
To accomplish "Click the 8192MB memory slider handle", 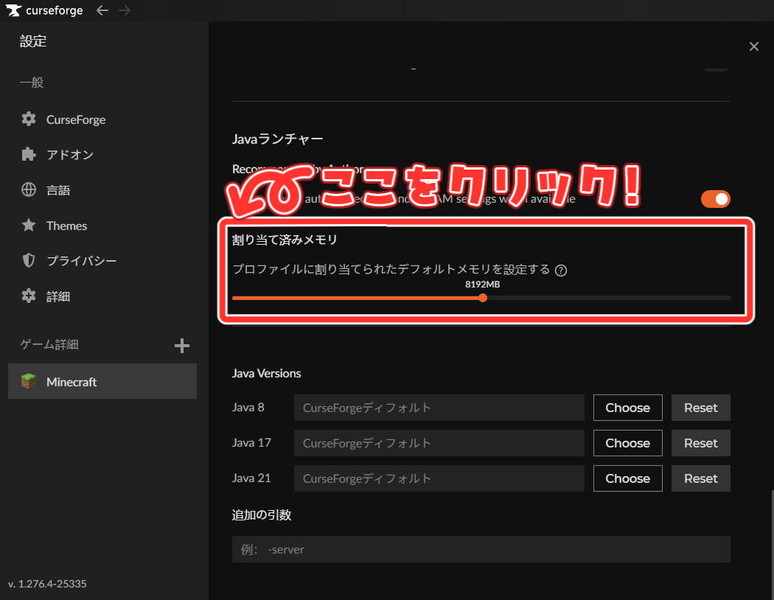I will (482, 298).
